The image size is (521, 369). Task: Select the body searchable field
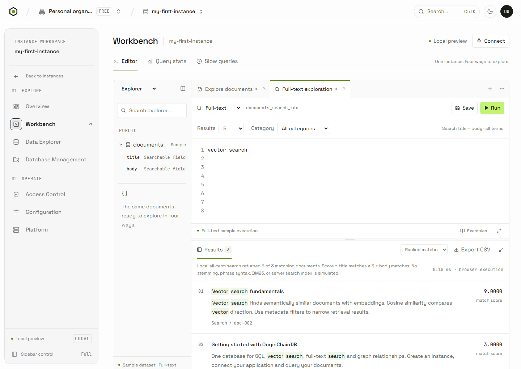coord(156,169)
